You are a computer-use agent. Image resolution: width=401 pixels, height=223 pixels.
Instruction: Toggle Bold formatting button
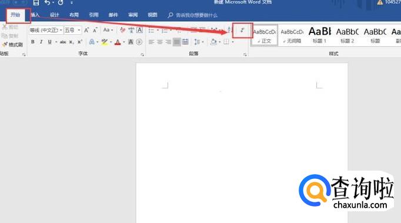[x=33, y=42]
